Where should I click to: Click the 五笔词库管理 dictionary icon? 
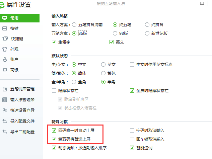click(x=5, y=89)
